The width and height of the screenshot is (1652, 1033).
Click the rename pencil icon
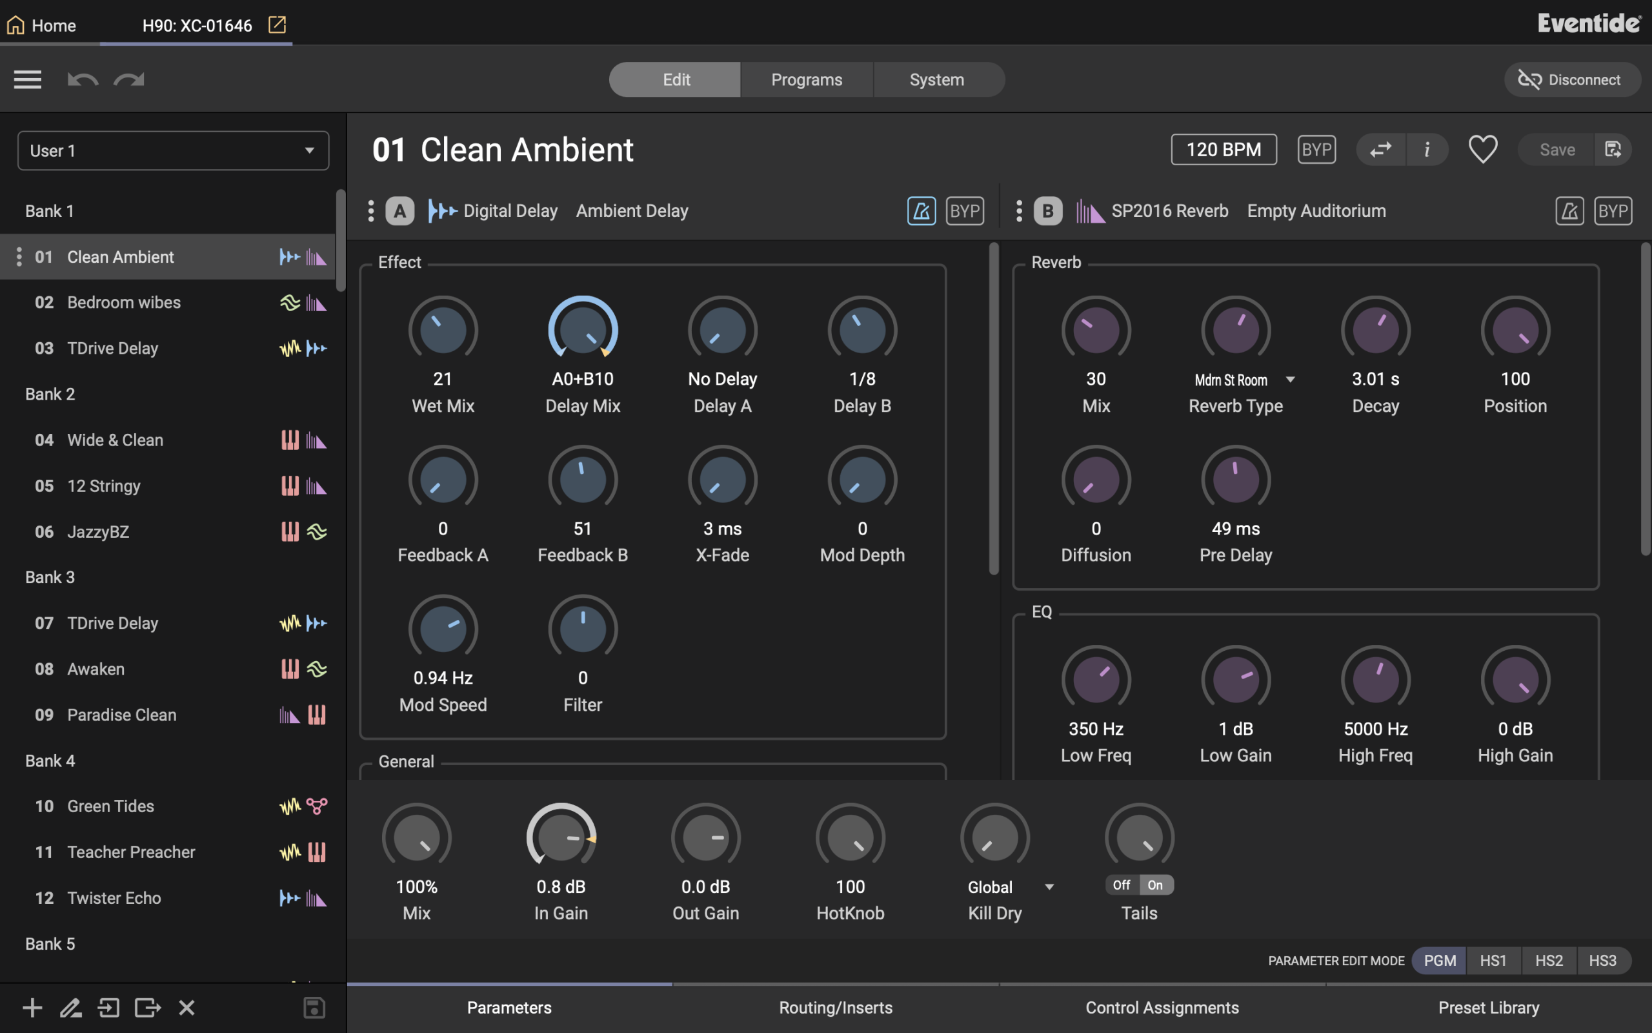tap(70, 1007)
